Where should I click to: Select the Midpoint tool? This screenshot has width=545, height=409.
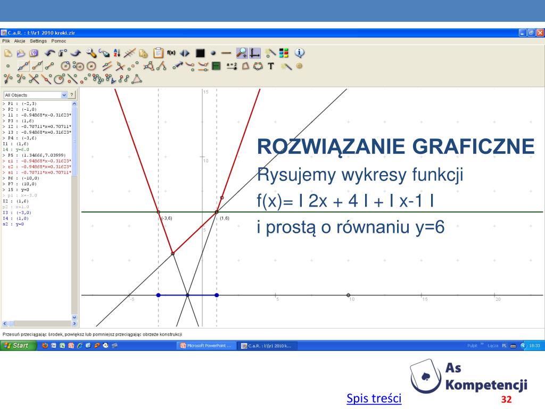(x=133, y=66)
